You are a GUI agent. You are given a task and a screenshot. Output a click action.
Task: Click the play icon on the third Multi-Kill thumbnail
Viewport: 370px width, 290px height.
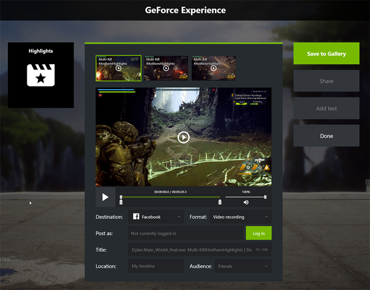[x=214, y=68]
